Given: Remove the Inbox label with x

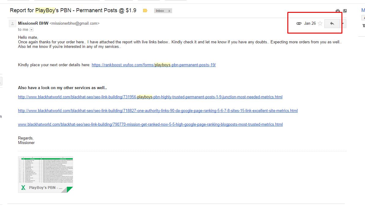Looking at the screenshot, I should (169, 11).
